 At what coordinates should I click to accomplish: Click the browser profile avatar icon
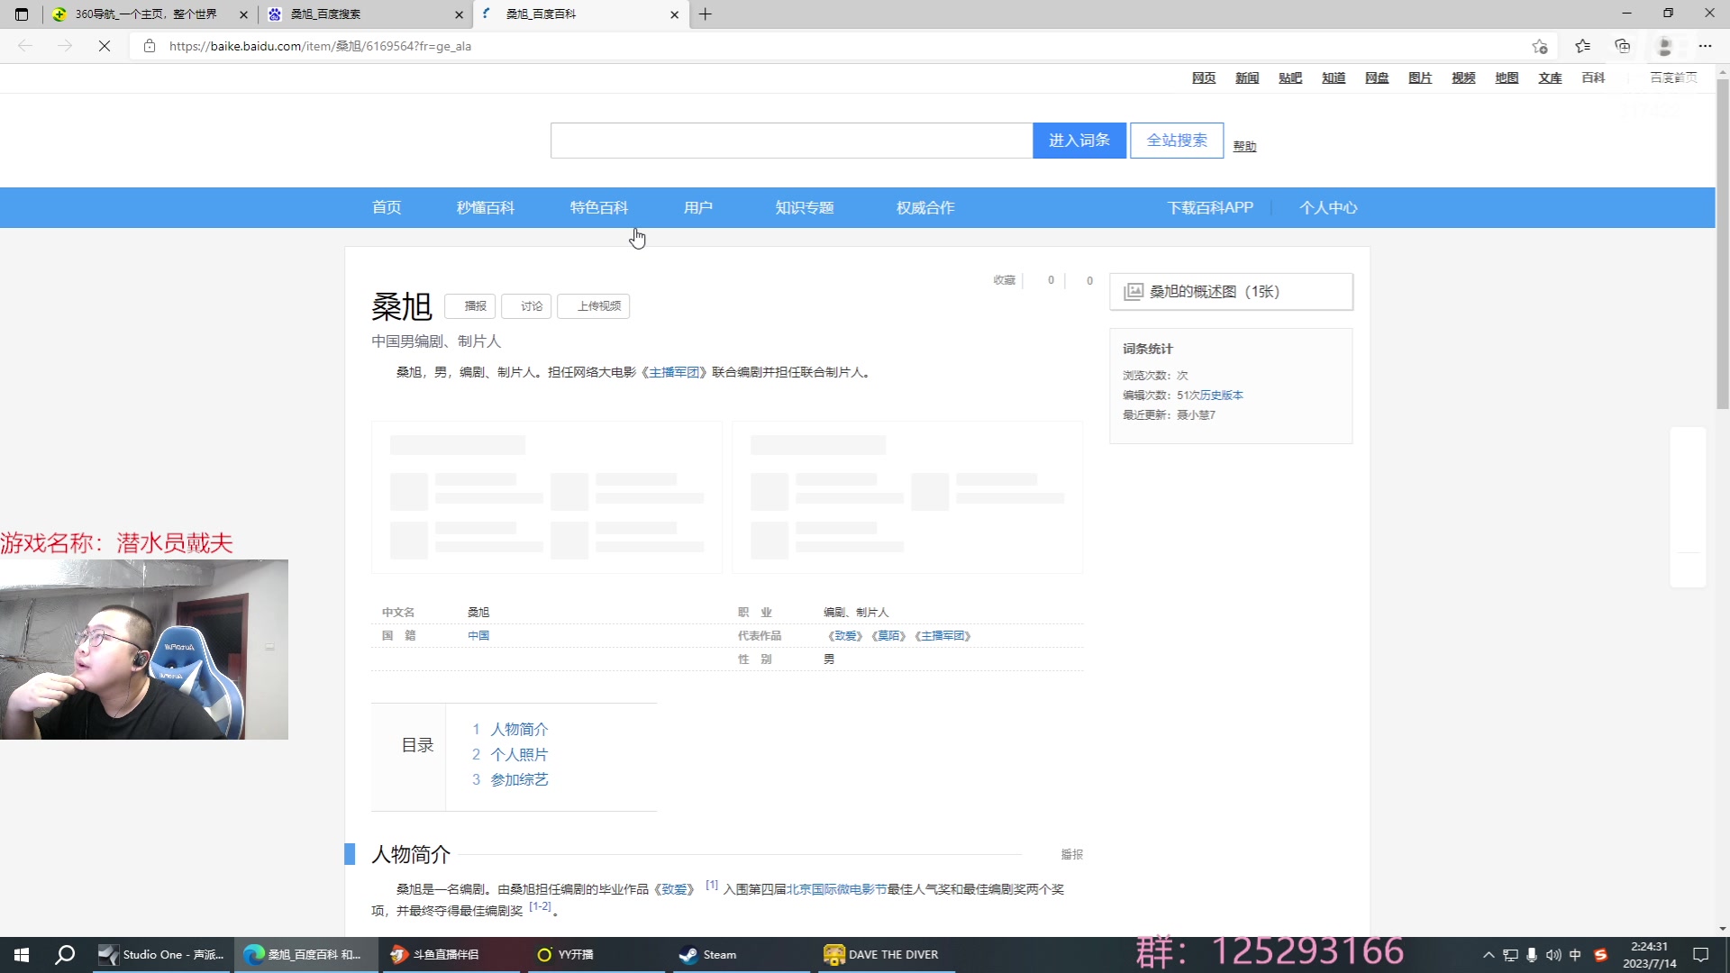coord(1663,46)
